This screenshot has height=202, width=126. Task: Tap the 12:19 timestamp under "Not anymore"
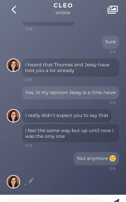click(112, 168)
